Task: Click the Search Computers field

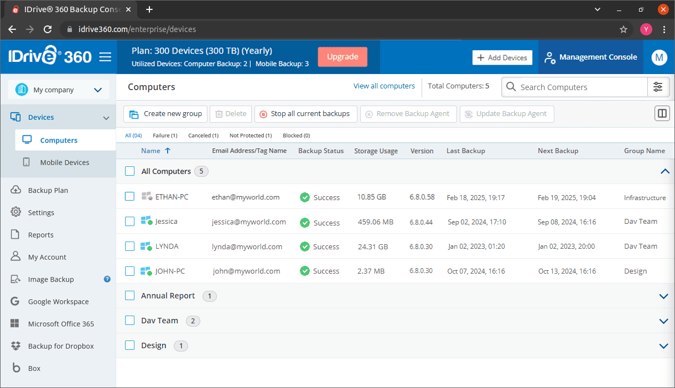Action: coord(574,87)
